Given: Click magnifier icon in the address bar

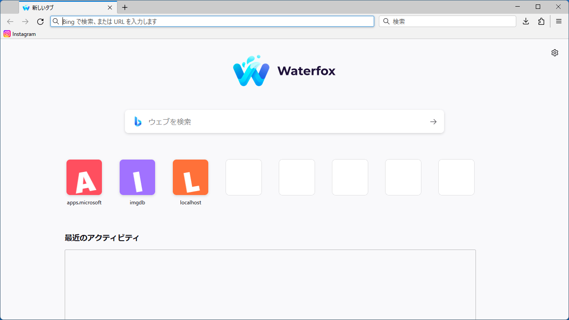Looking at the screenshot, I should (56, 21).
